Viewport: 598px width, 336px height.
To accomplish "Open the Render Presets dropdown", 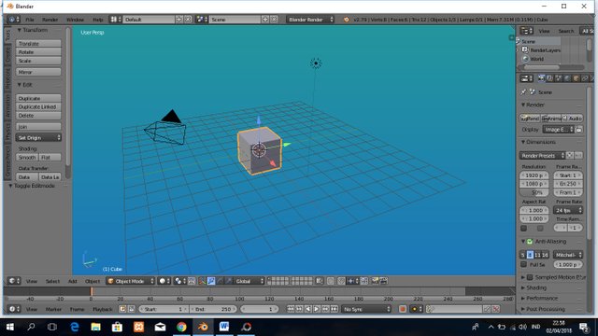I will click(542, 156).
